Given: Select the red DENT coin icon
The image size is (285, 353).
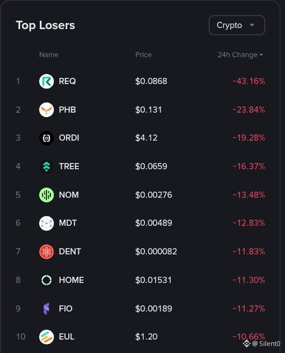Looking at the screenshot, I should pos(46,252).
